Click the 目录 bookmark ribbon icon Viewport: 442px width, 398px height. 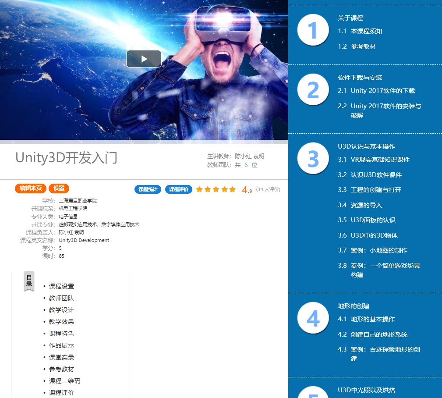tap(29, 281)
